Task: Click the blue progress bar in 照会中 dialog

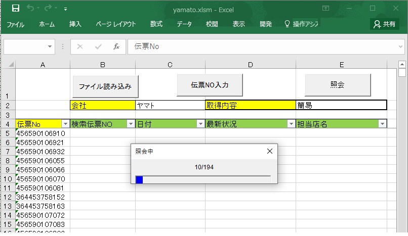Action: click(x=140, y=180)
